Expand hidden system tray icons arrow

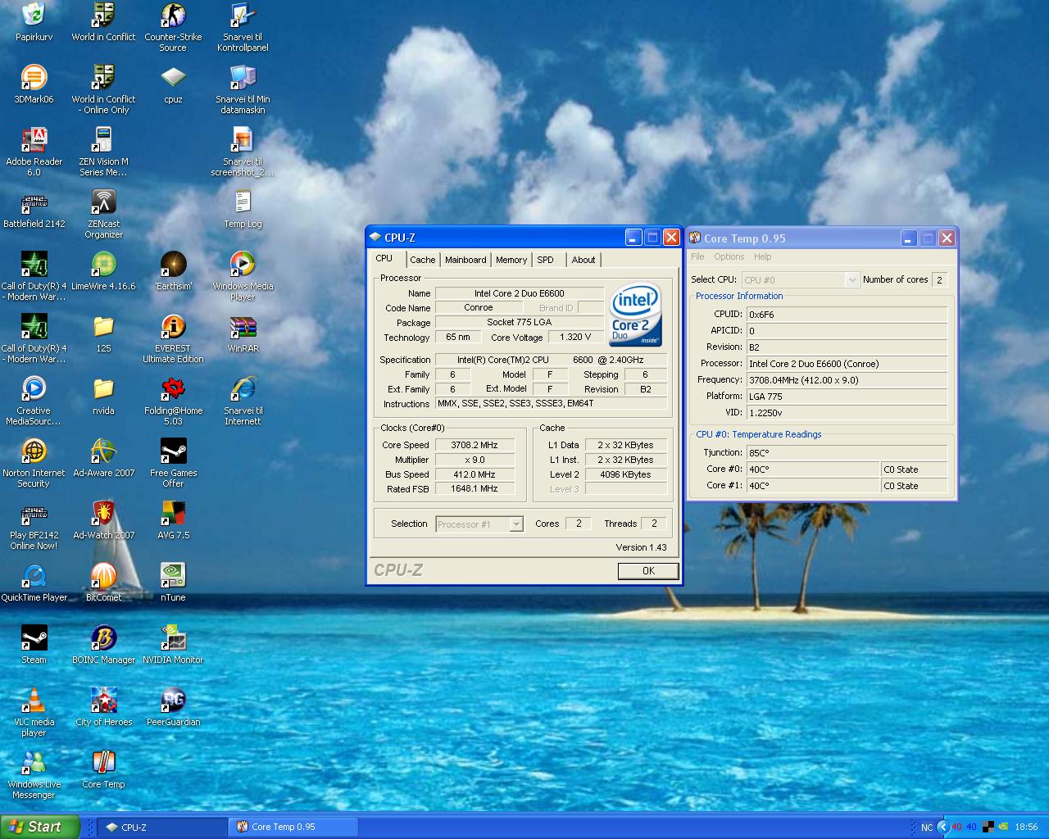point(942,828)
